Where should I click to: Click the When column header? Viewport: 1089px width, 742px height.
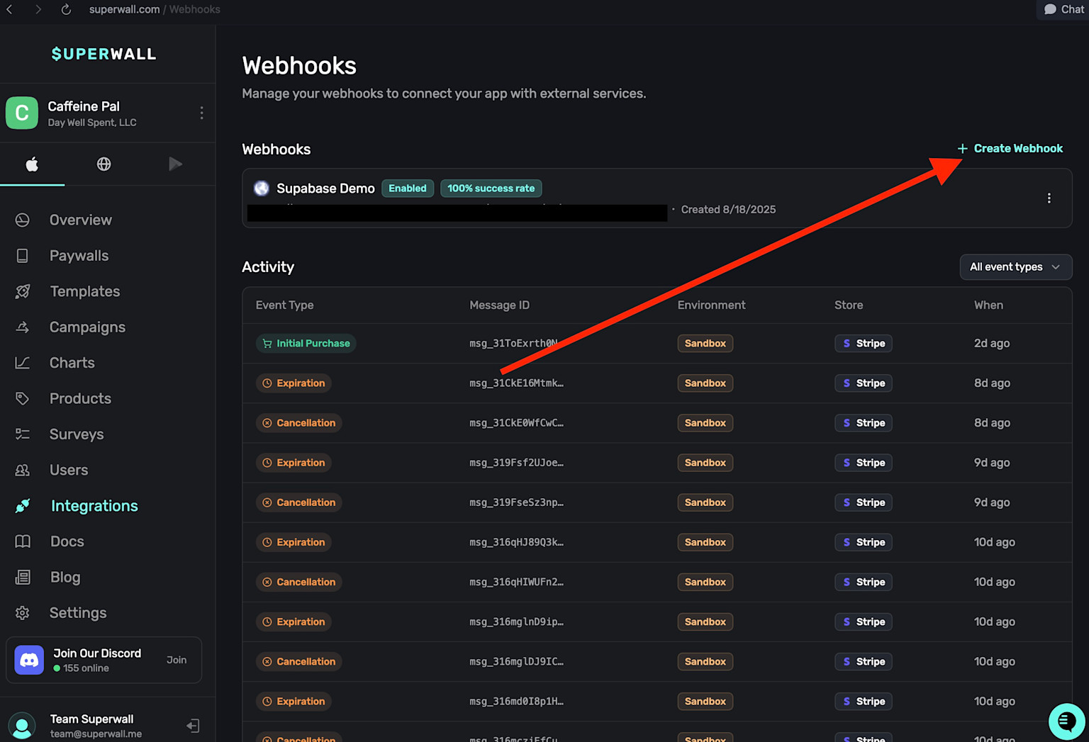[x=988, y=305]
